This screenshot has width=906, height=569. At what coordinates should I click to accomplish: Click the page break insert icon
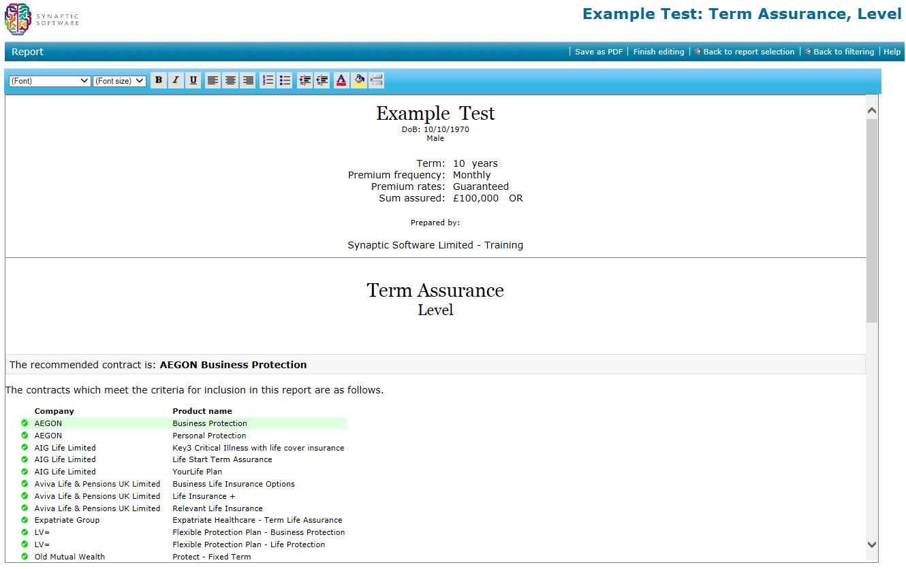click(x=377, y=80)
